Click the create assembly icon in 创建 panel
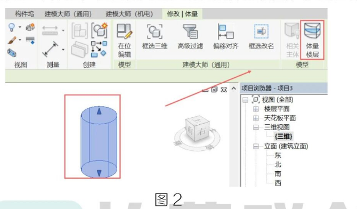The width and height of the screenshot is (357, 209). click(x=80, y=30)
